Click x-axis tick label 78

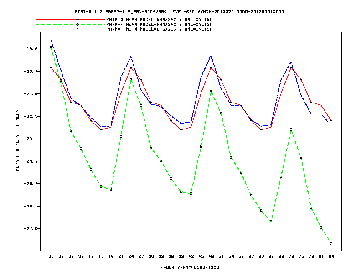311,256
